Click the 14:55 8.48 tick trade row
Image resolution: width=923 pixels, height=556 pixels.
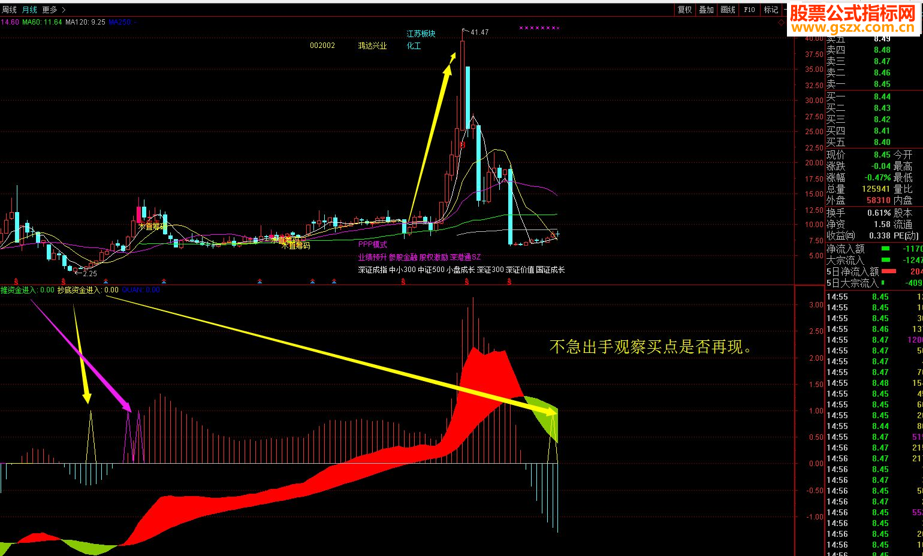[874, 383]
